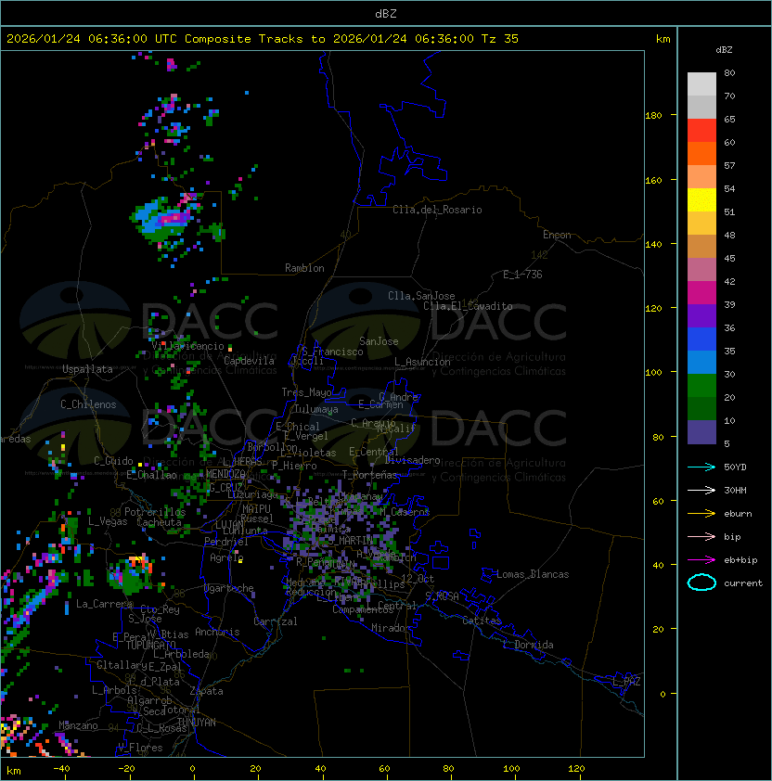Click the 'V_Flores' map label
The height and width of the screenshot is (781, 772).
(140, 748)
